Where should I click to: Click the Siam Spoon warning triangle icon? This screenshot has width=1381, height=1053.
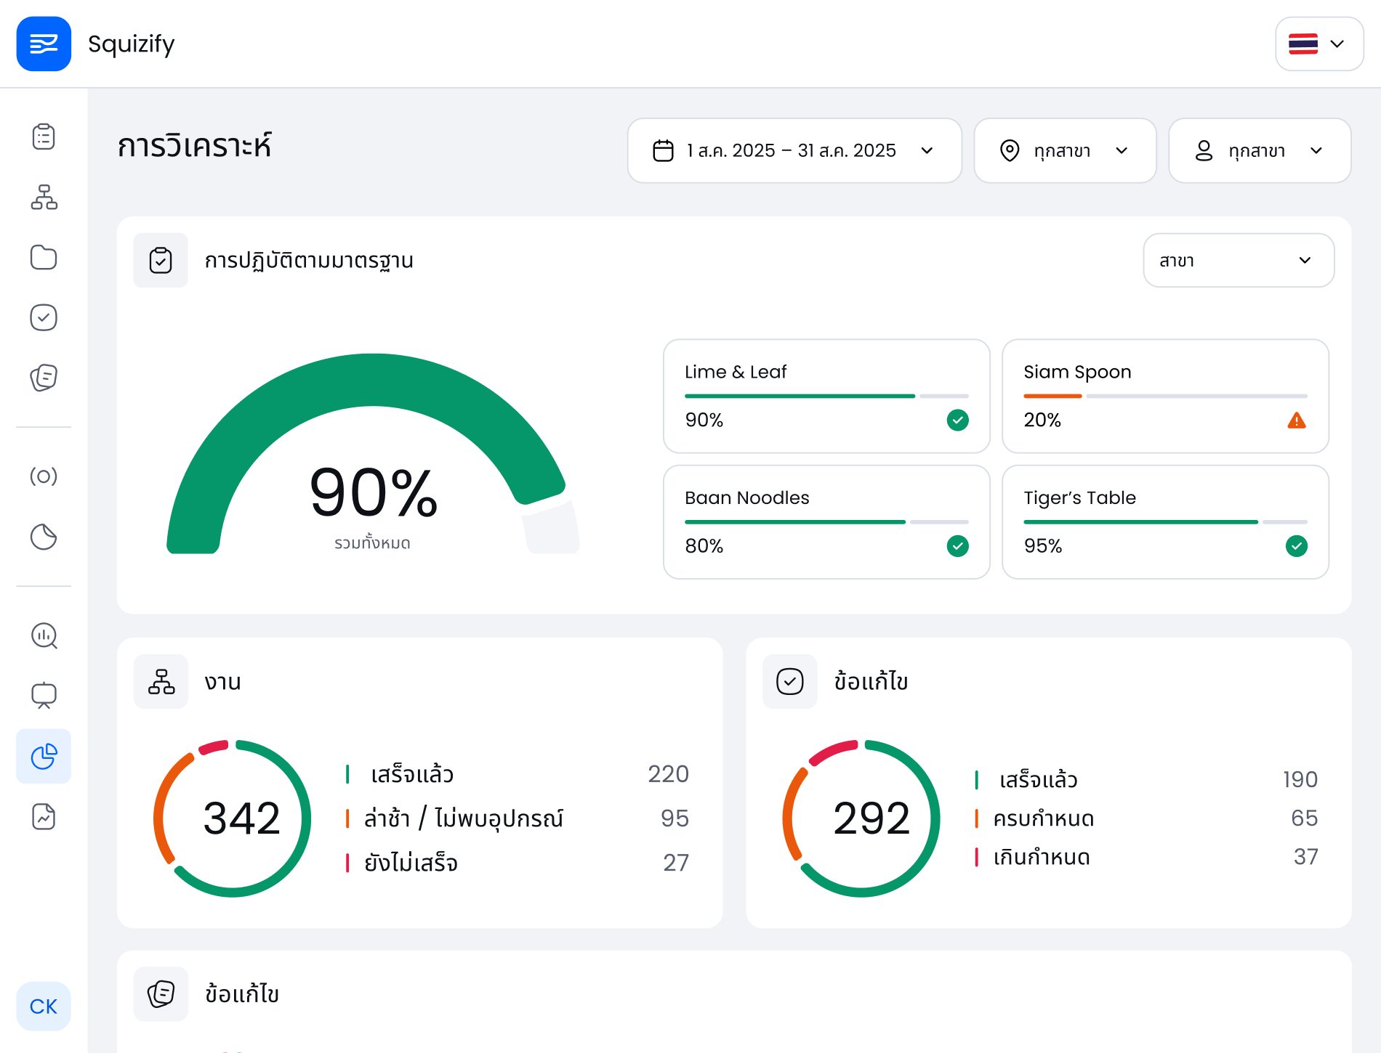click(x=1296, y=420)
